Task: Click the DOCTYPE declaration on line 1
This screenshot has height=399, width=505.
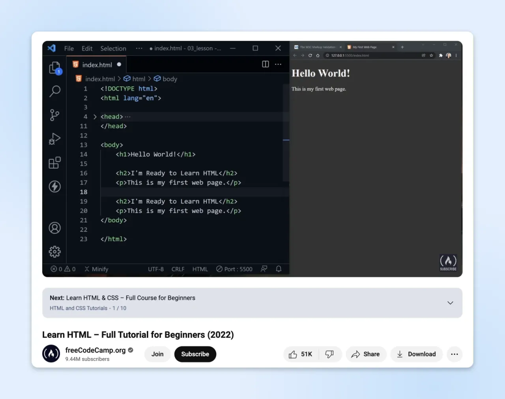Action: click(129, 89)
